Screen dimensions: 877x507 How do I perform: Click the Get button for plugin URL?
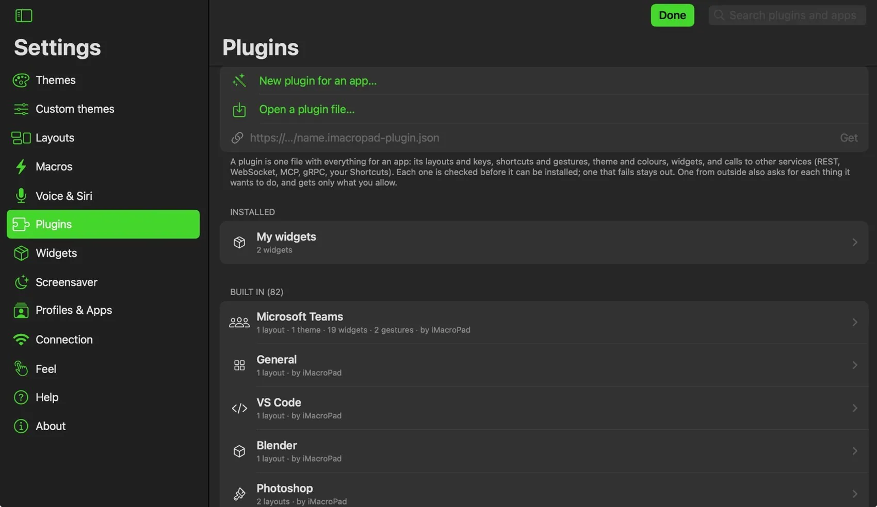coord(849,138)
